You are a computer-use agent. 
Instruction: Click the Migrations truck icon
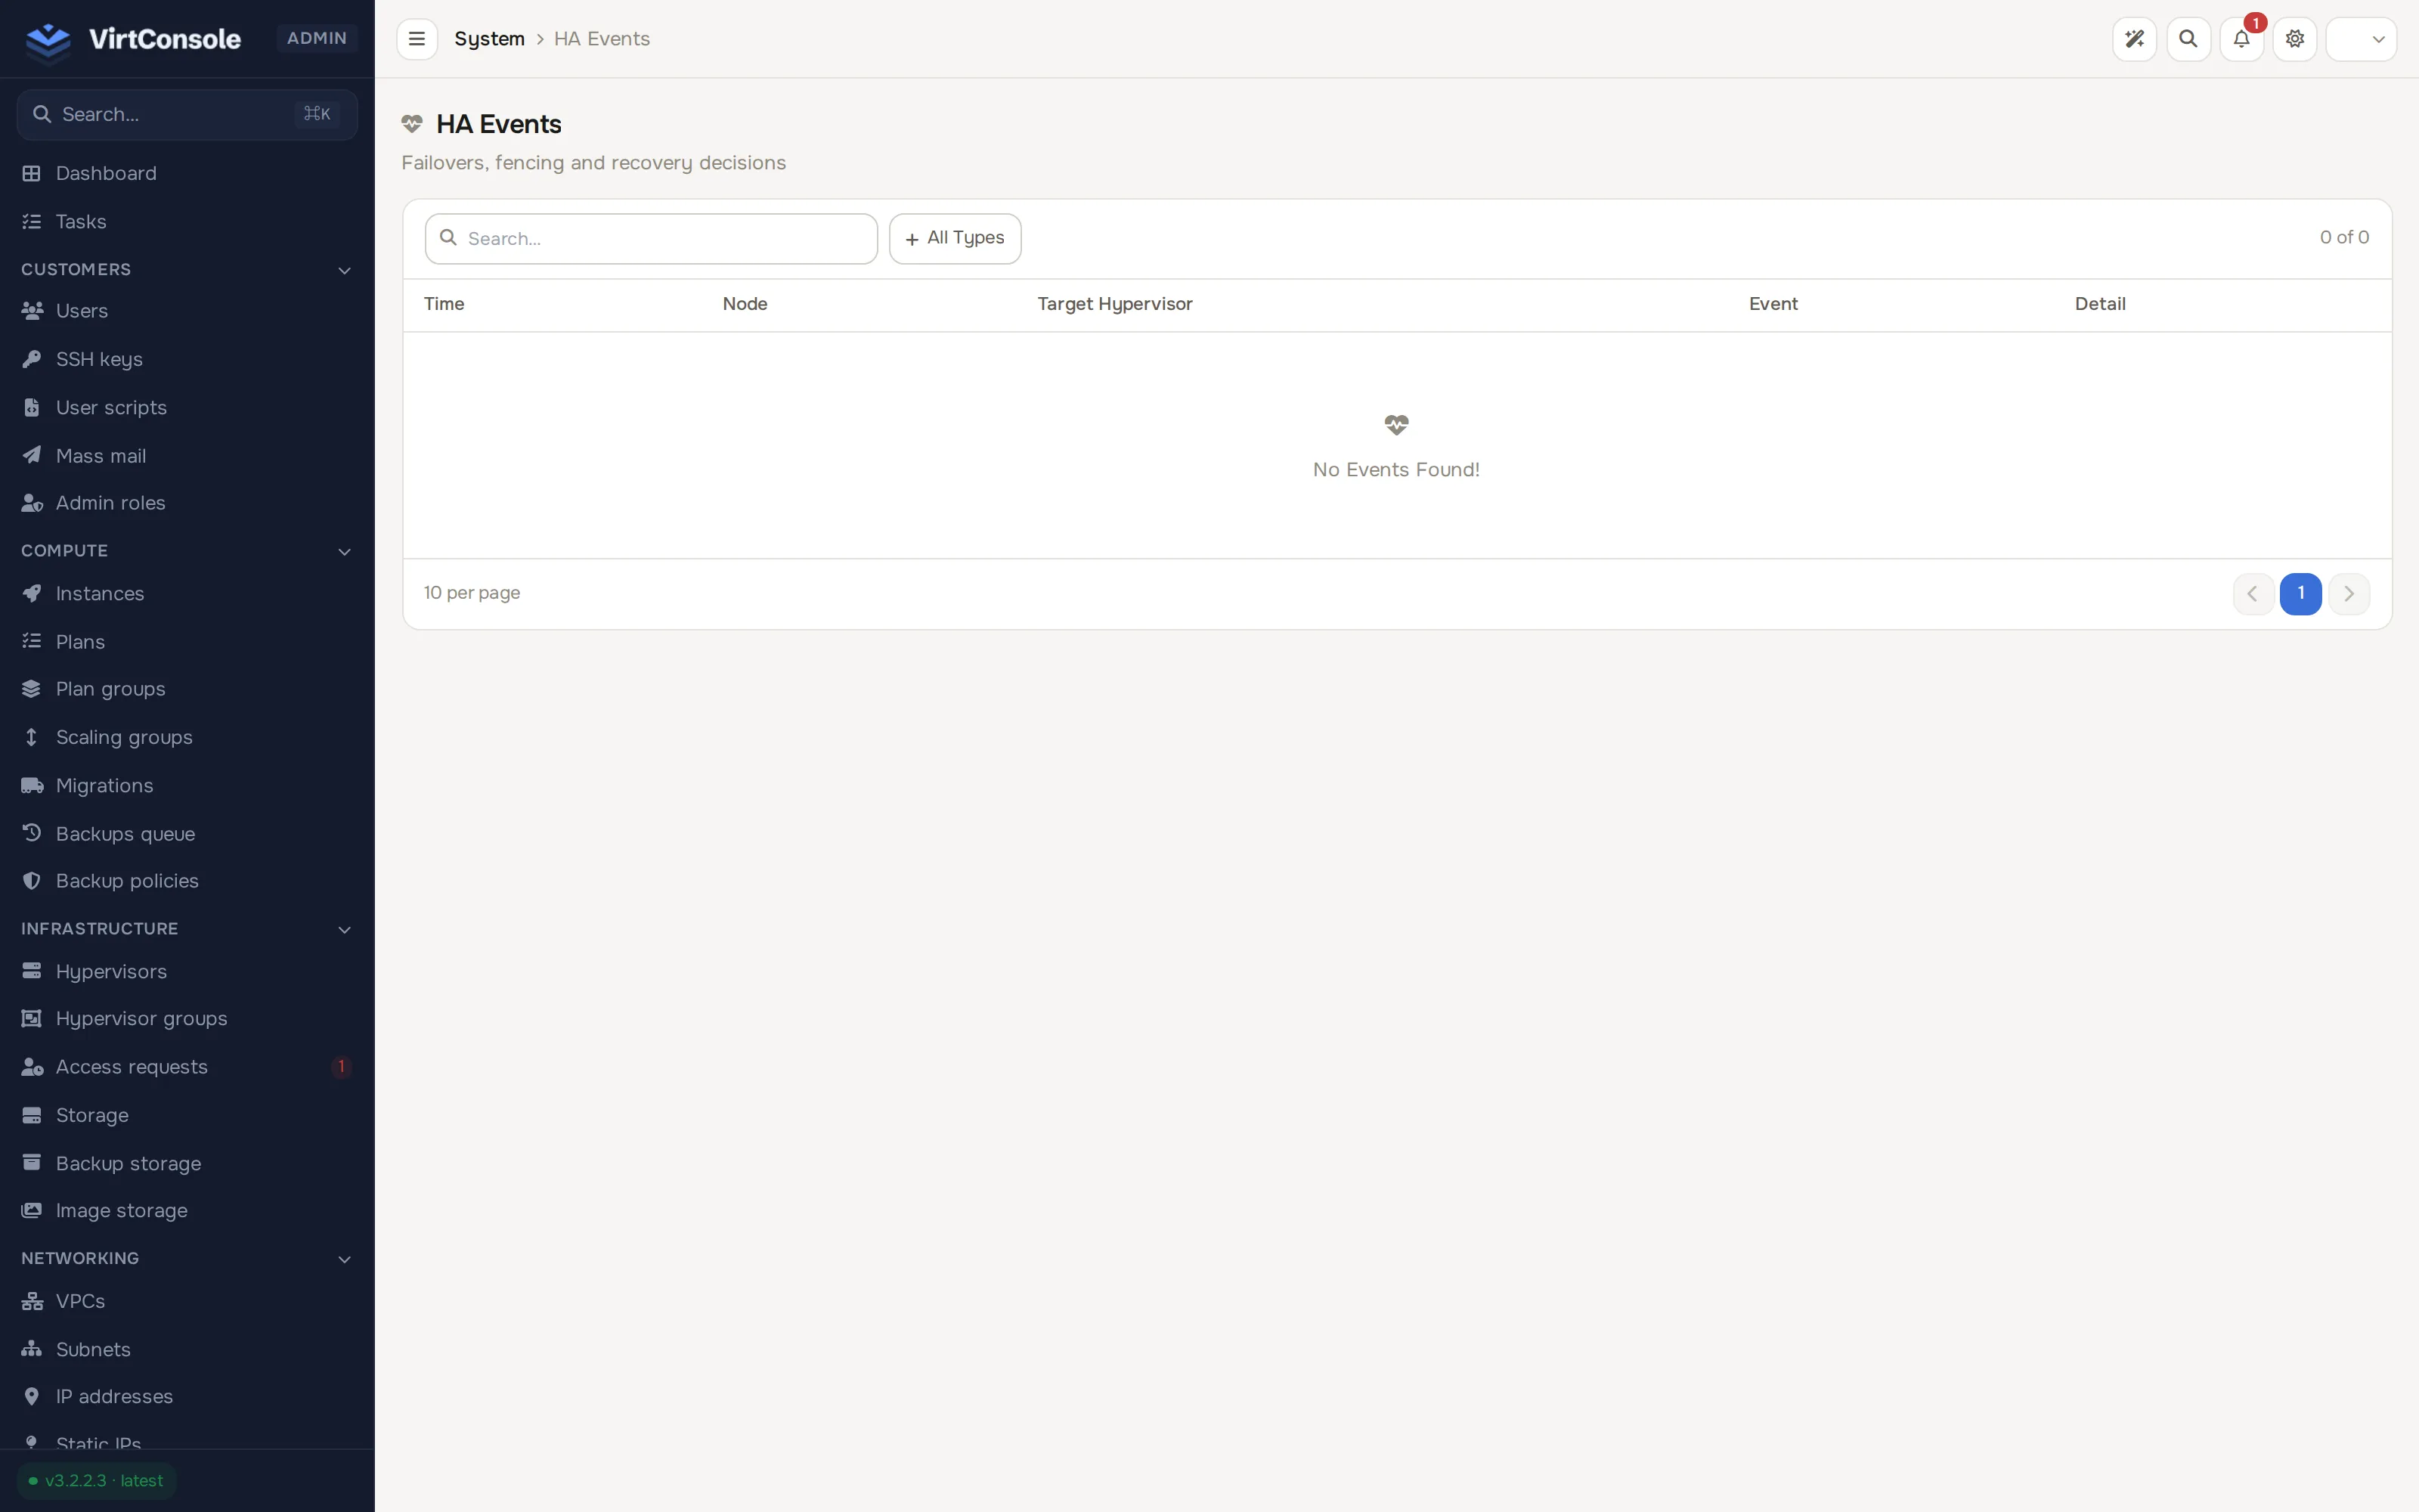click(x=32, y=785)
